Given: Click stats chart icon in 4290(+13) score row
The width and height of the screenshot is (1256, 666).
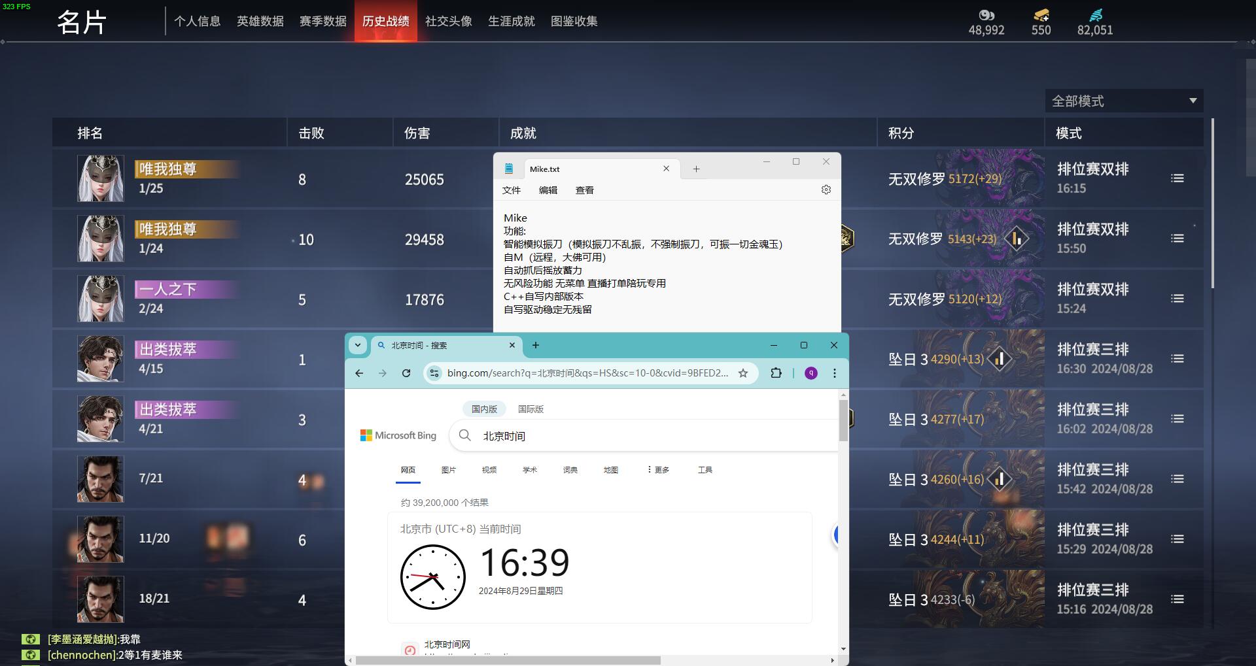Looking at the screenshot, I should pyautogui.click(x=999, y=359).
